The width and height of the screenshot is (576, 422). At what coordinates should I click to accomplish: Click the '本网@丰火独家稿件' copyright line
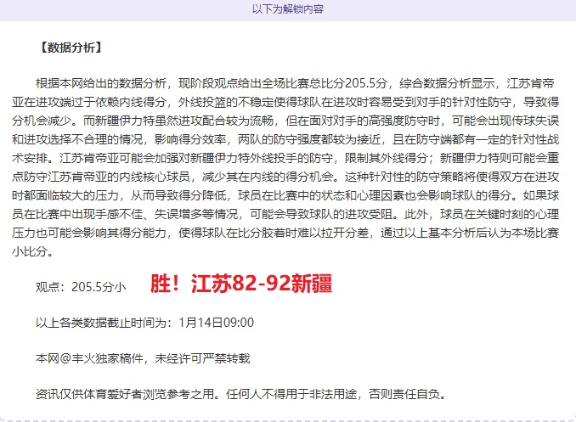pyautogui.click(x=143, y=358)
